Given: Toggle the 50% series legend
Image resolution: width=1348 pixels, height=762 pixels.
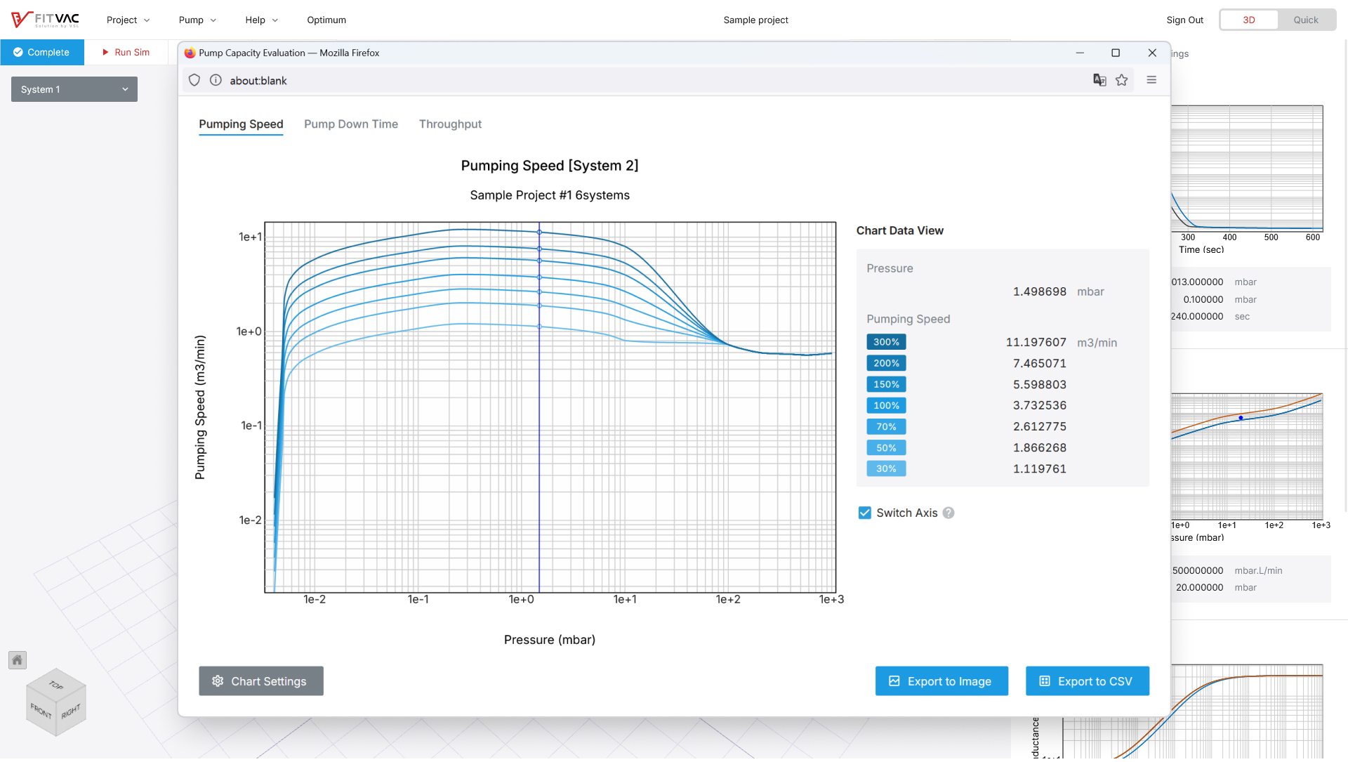Looking at the screenshot, I should [x=886, y=447].
